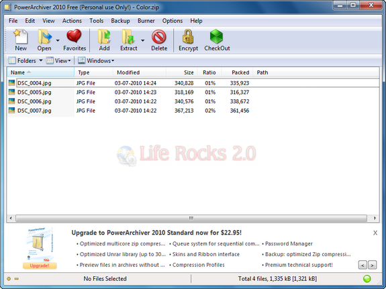Click the green status light icon

click(x=367, y=279)
